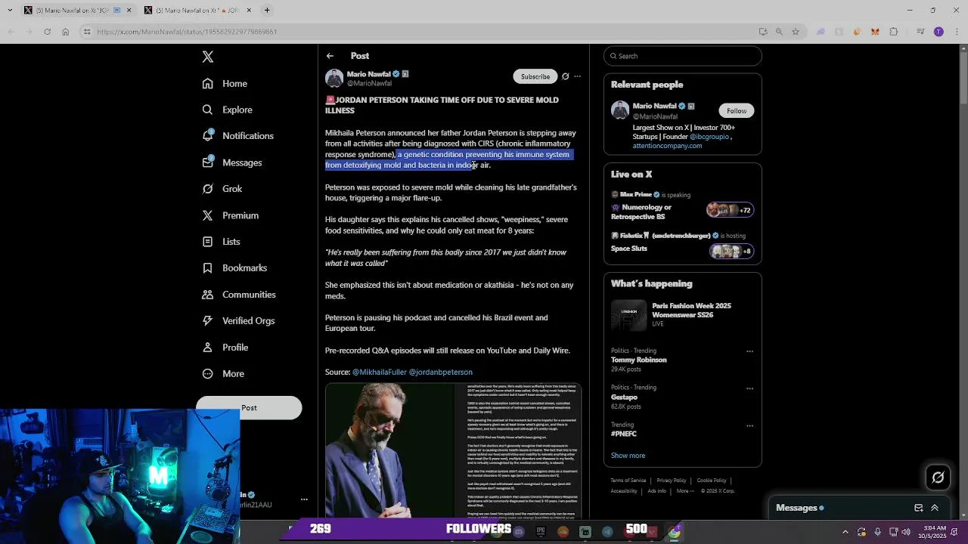Open Notifications in the sidebar

(237, 136)
